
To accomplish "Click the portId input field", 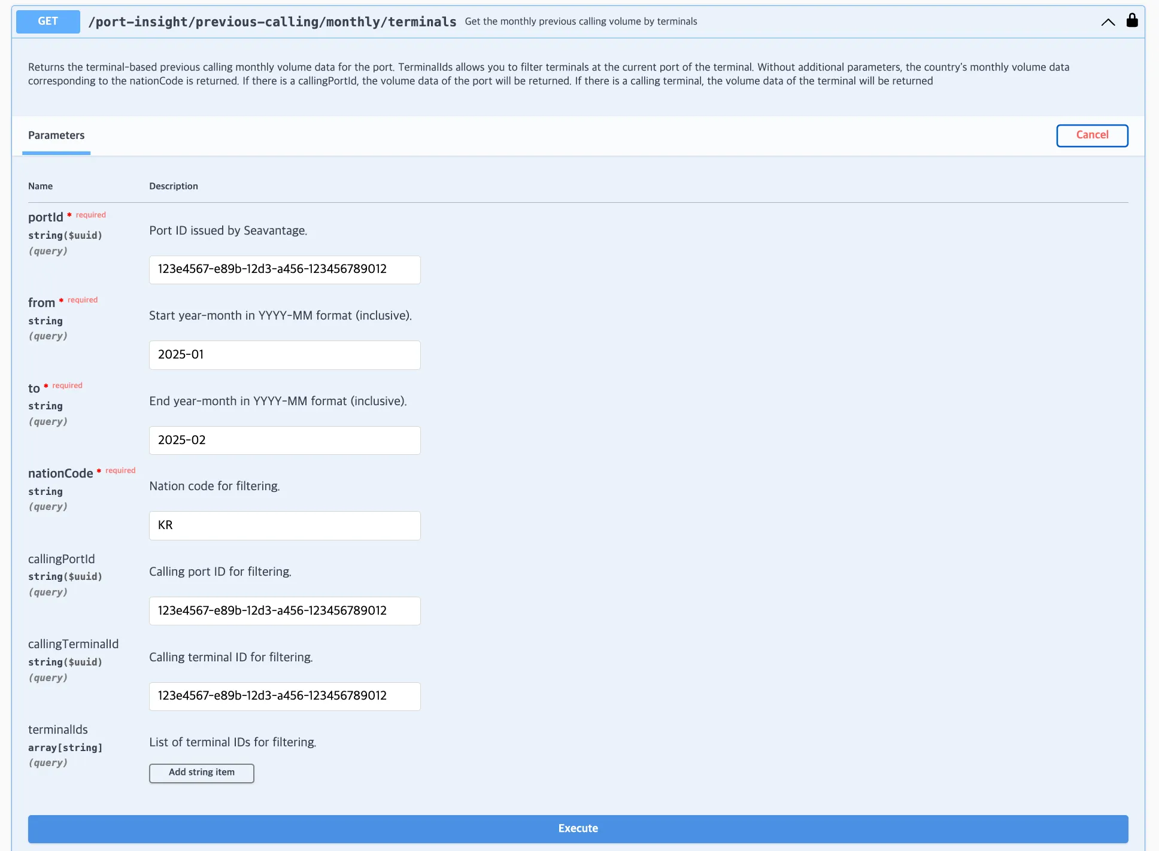I will 284,269.
